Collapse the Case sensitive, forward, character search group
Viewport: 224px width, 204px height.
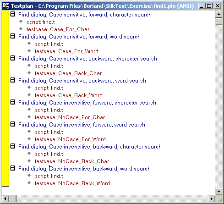[12, 14]
